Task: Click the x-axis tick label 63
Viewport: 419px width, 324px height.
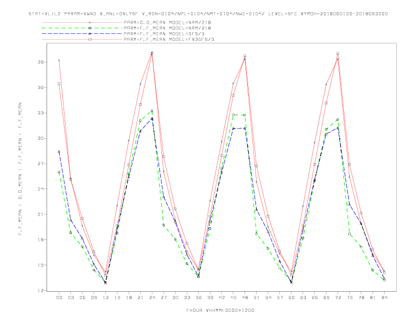Action: click(x=303, y=298)
